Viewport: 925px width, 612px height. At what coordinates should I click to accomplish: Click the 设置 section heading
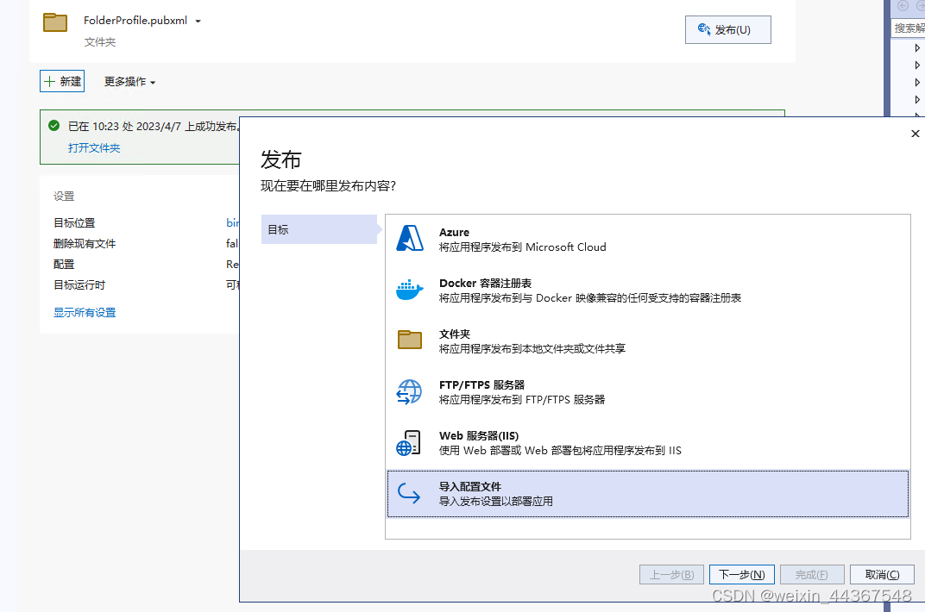pos(64,197)
